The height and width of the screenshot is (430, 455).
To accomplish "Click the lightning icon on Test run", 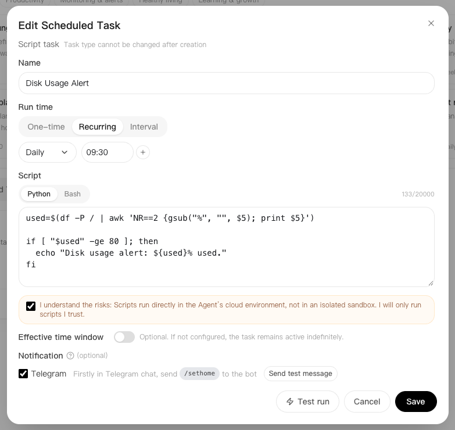I will pyautogui.click(x=290, y=402).
